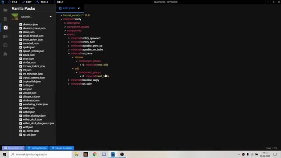Open the documentation book sidebar icon
The image size is (281, 158).
(x=5, y=36)
